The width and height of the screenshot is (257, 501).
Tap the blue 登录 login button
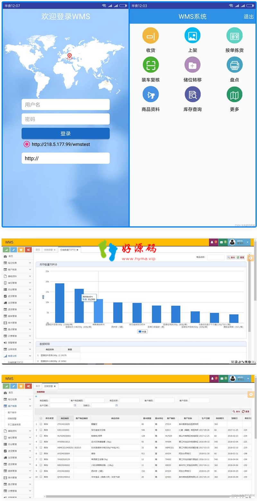pos(66,133)
